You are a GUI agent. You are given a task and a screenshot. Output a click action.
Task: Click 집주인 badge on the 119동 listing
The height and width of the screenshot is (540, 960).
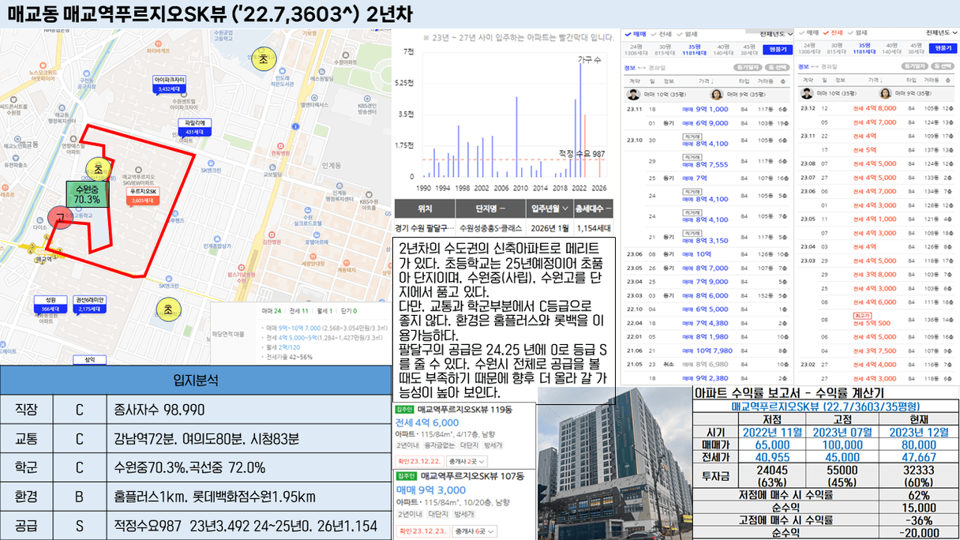404,410
